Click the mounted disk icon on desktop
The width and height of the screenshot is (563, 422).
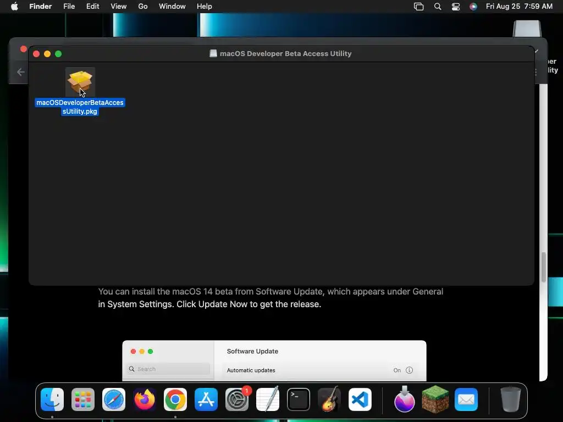pyautogui.click(x=527, y=29)
